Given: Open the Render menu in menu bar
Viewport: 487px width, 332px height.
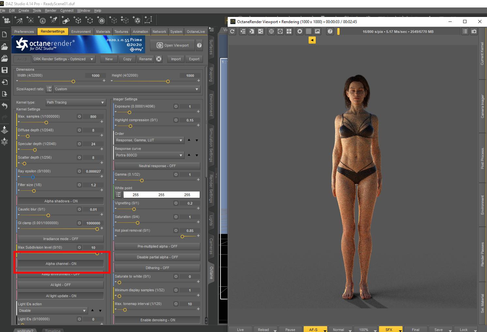Looking at the screenshot, I should (x=51, y=10).
